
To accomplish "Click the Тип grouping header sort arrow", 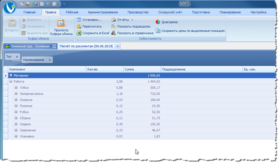I will pyautogui.click(x=17, y=57).
